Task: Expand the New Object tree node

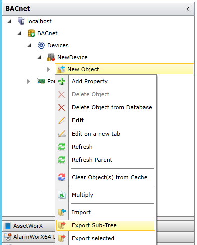Action: [49, 69]
